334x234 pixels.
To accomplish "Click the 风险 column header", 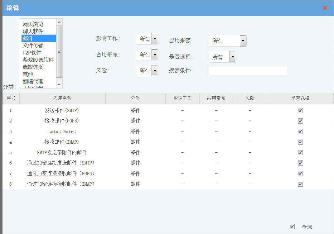I will pyautogui.click(x=250, y=98).
